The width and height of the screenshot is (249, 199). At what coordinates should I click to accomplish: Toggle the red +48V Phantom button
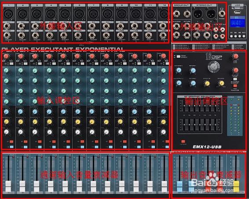[235, 85]
